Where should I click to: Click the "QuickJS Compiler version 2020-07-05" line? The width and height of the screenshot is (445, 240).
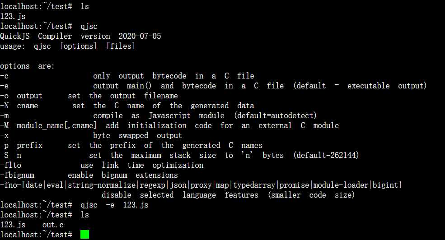(x=80, y=36)
